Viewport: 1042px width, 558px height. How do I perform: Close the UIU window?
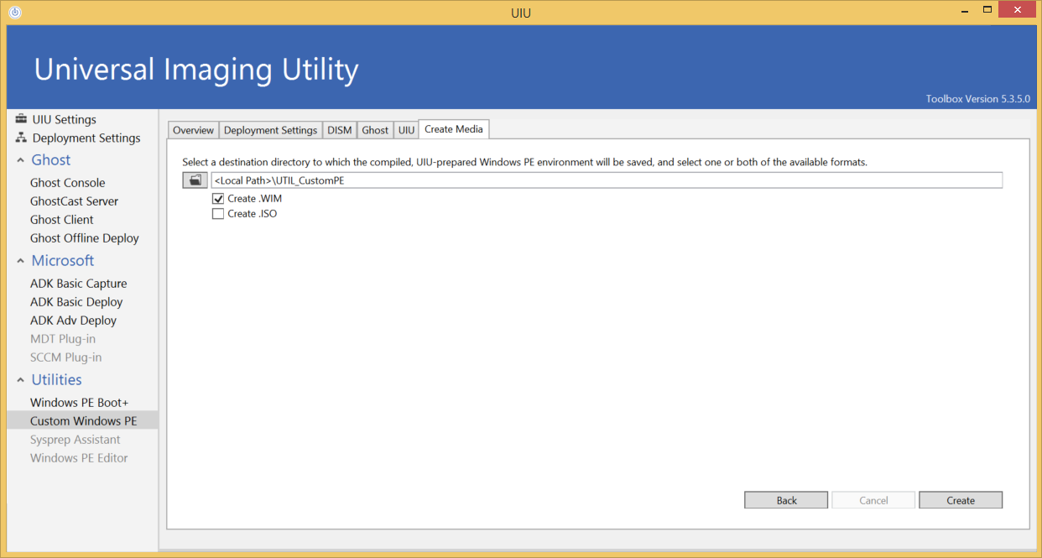[x=1018, y=10]
